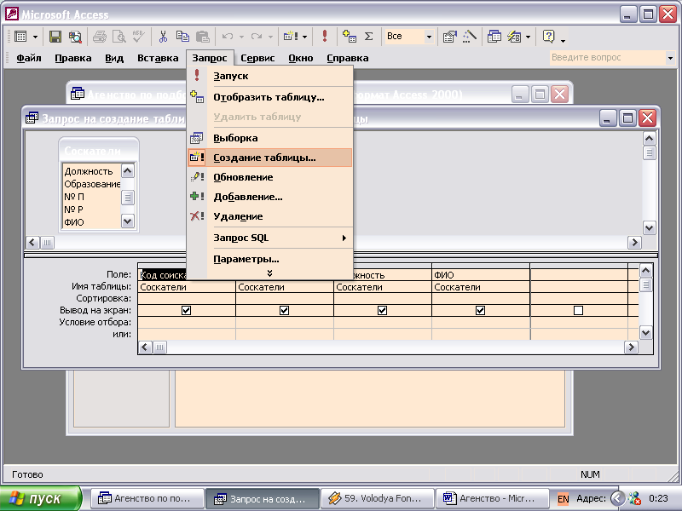Click the red exclamation Run query icon
Image resolution: width=682 pixels, height=511 pixels.
(x=324, y=37)
